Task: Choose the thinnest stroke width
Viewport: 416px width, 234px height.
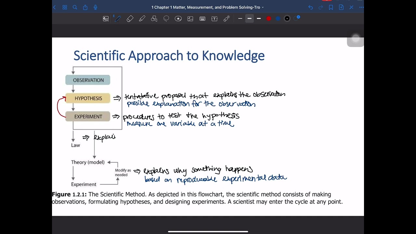Action: [240, 19]
